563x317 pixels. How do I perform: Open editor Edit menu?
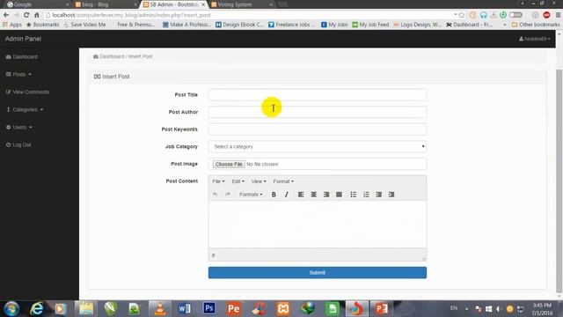(x=238, y=181)
